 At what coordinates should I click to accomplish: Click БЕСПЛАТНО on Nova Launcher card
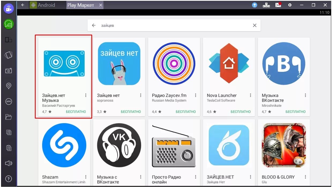(241, 112)
